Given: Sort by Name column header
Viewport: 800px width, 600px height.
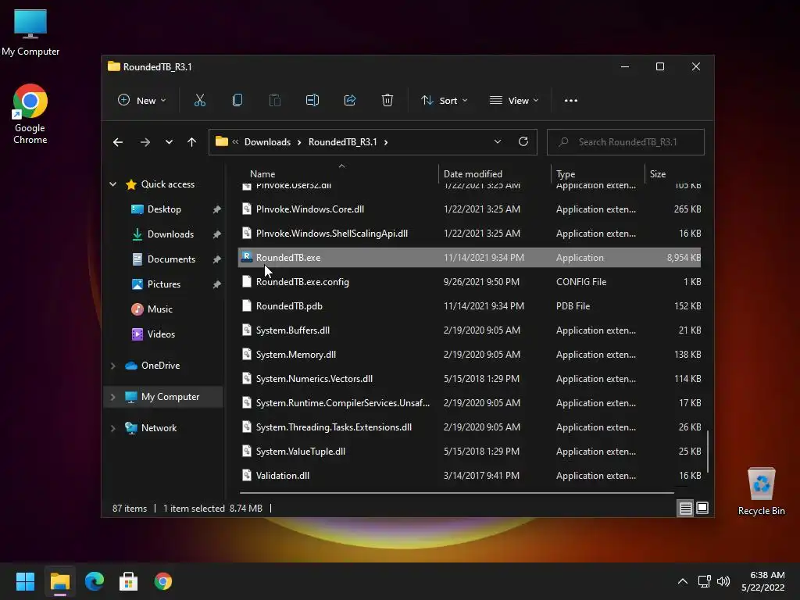Looking at the screenshot, I should tap(262, 174).
